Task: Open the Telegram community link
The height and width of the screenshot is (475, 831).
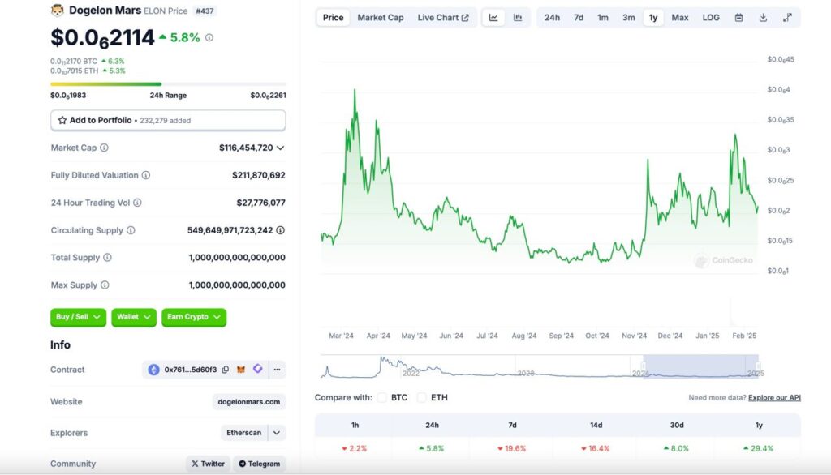Action: click(x=260, y=464)
